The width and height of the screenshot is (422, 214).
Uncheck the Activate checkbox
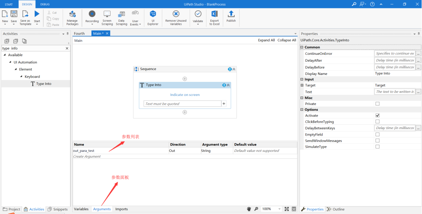pyautogui.click(x=377, y=115)
